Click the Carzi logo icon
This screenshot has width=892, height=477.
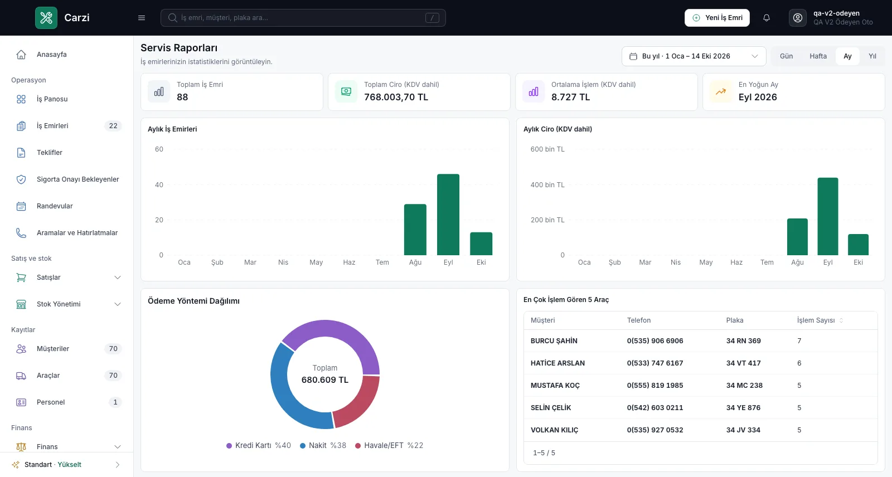click(x=46, y=18)
